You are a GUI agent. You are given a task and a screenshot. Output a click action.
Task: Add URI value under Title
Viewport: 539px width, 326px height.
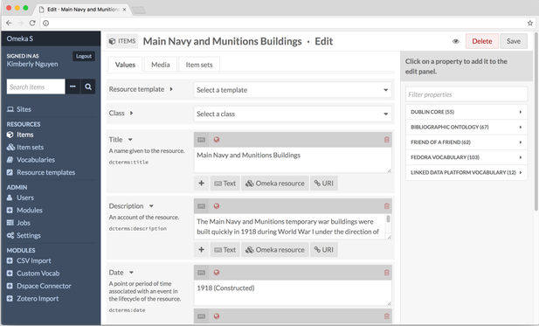324,184
